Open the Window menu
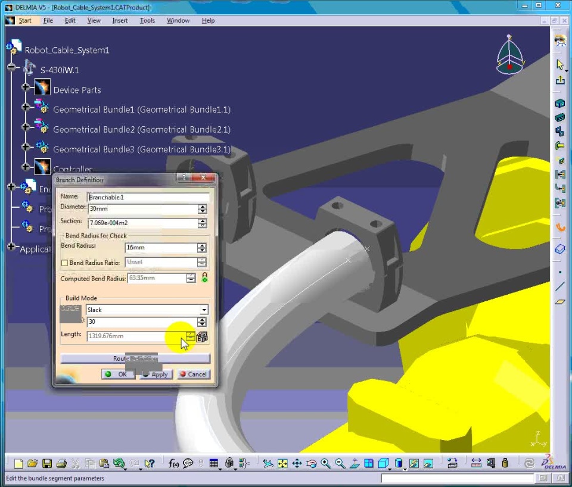The width and height of the screenshot is (572, 487). 178,20
